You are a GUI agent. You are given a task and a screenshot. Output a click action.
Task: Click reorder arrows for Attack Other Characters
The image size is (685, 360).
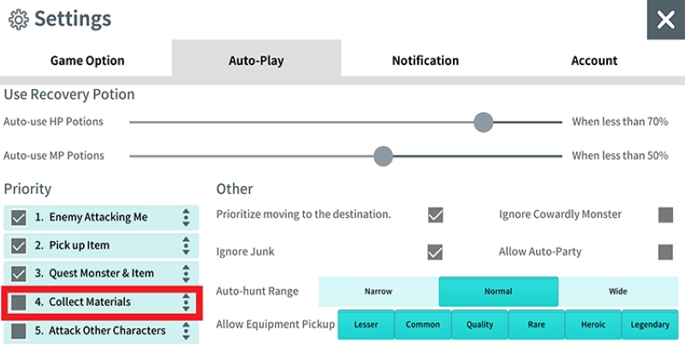coord(186,330)
